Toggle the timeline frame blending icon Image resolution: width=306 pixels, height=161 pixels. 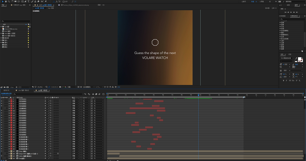click(96, 94)
